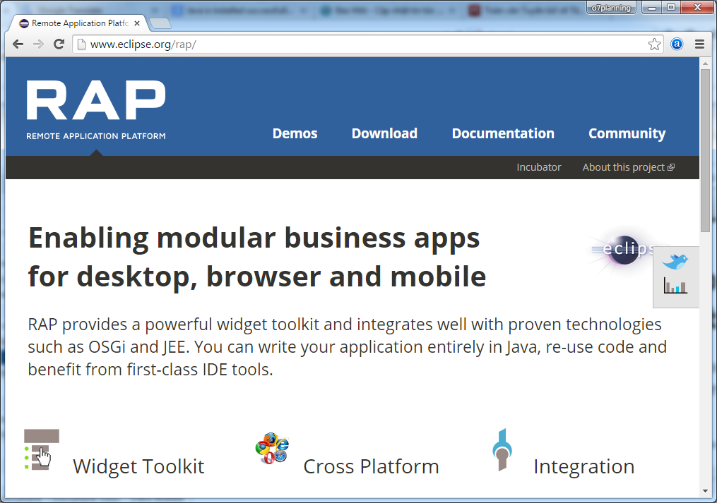Follow the Incubator link

539,167
